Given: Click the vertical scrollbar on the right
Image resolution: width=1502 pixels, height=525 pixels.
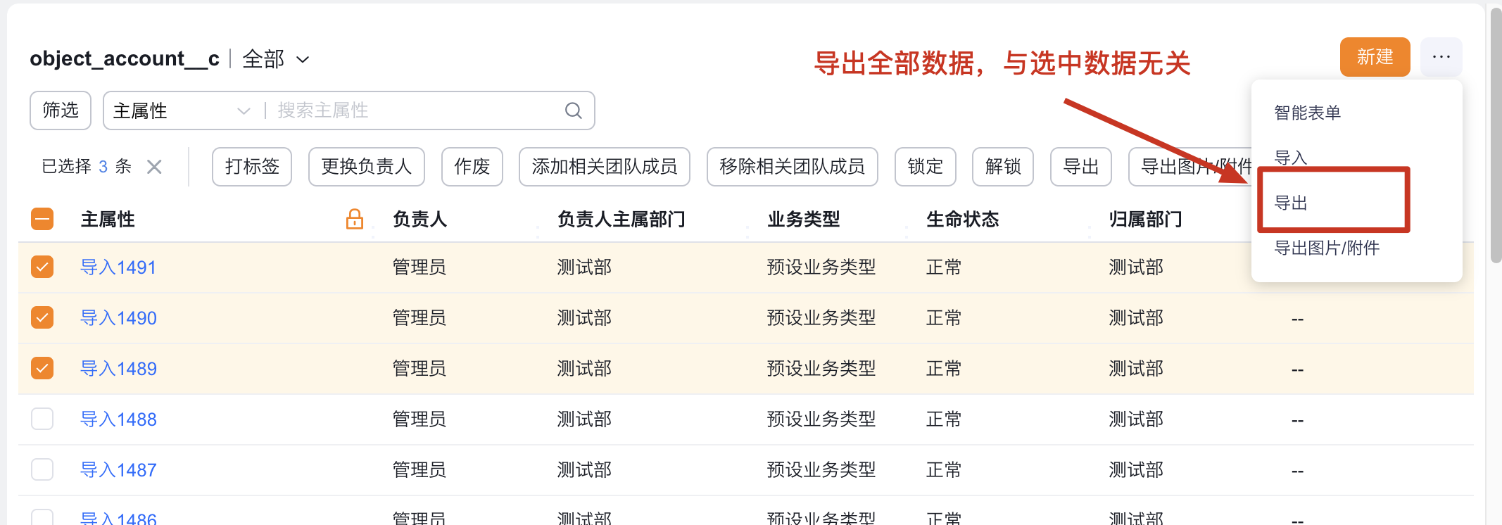Looking at the screenshot, I should (1496, 141).
